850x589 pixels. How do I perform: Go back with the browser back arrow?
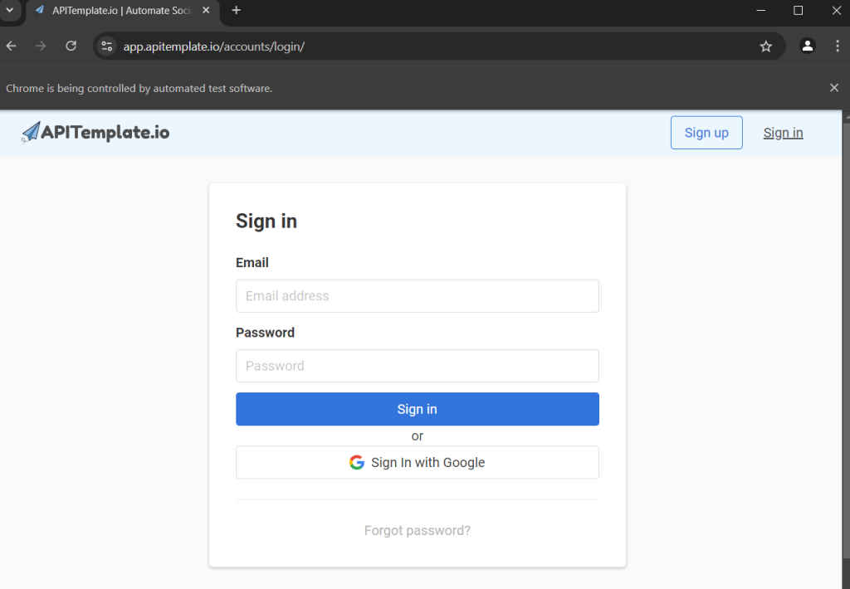point(12,46)
